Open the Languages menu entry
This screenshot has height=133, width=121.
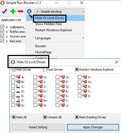tap(55, 38)
